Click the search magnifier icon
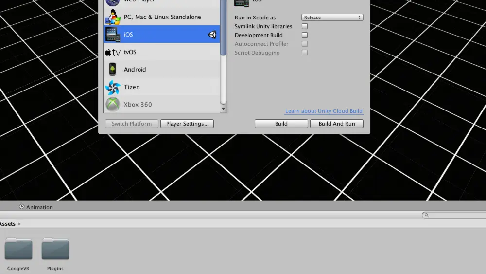Viewport: 486px width, 274px height. (x=427, y=215)
